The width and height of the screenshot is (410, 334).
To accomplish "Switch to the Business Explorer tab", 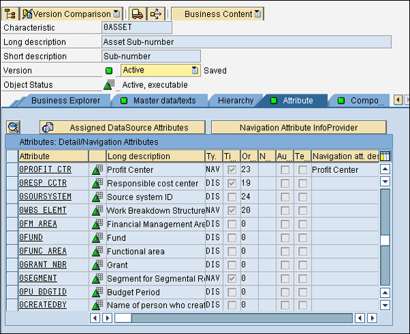I will [x=65, y=100].
